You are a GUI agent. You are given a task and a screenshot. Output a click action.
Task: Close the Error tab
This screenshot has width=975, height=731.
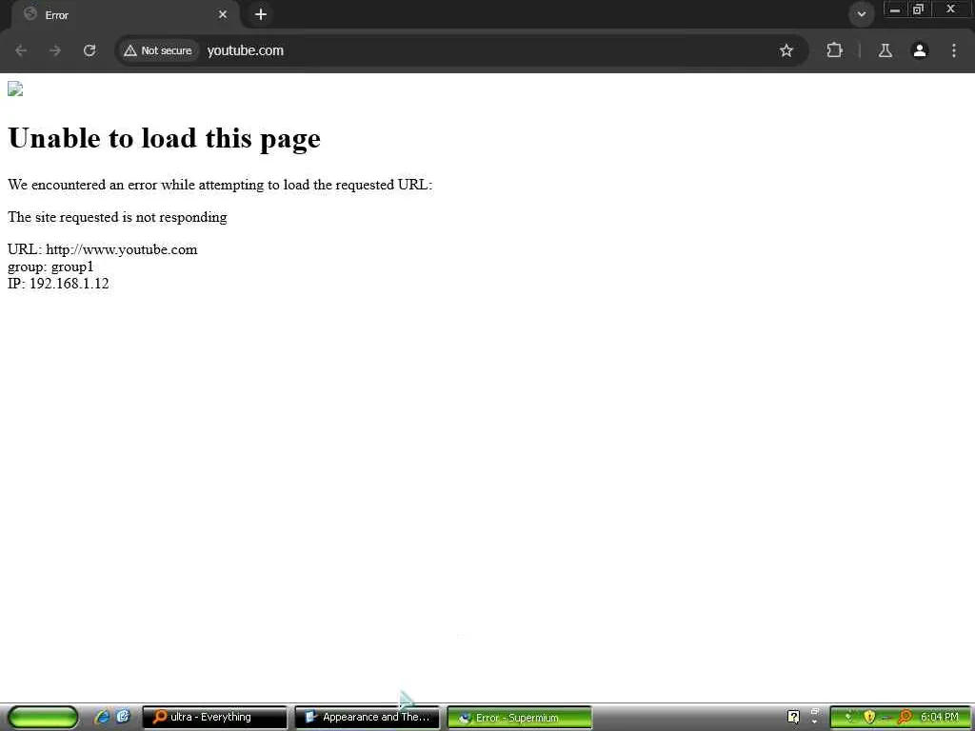point(223,14)
